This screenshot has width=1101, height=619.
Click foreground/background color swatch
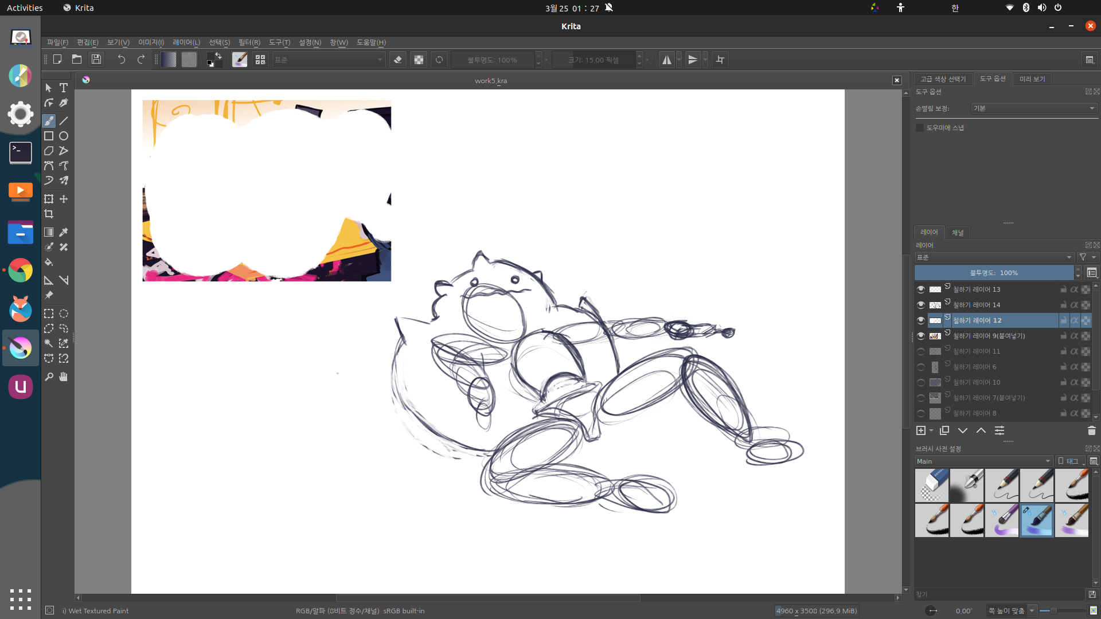214,60
